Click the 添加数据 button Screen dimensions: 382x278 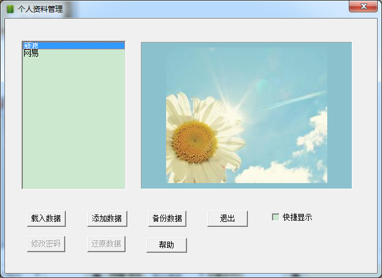click(x=107, y=219)
